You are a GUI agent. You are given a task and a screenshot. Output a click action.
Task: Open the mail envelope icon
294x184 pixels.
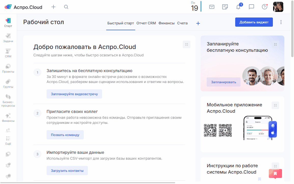[x=212, y=7]
